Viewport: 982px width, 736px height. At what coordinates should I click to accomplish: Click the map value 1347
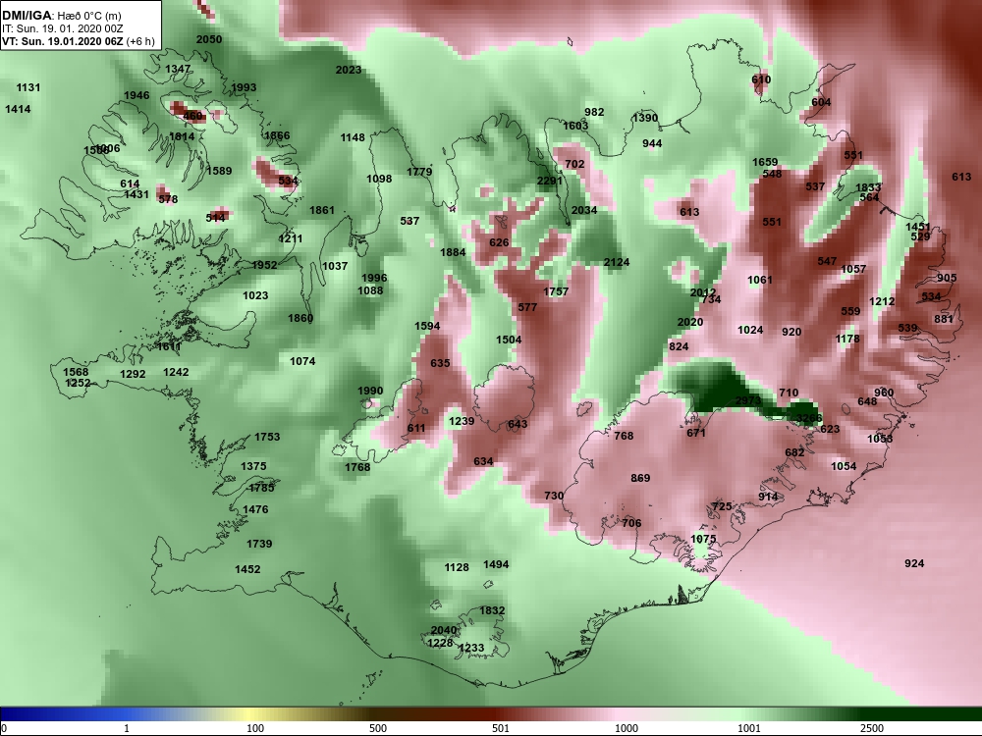(x=178, y=69)
